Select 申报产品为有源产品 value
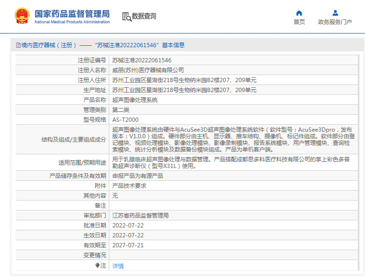 tap(138, 176)
